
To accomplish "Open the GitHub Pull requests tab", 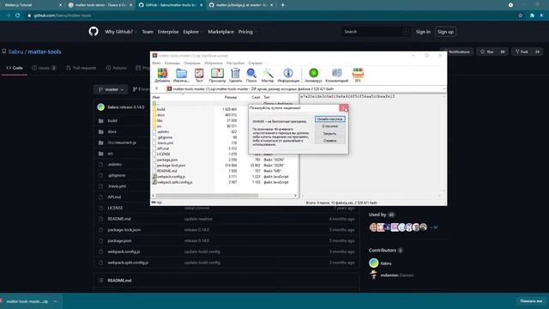I will [x=81, y=68].
